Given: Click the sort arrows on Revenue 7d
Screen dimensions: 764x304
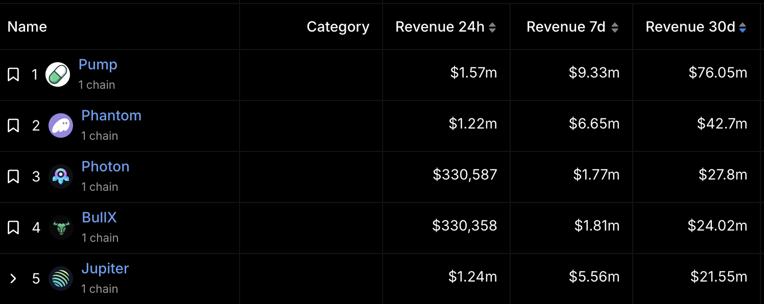Looking at the screenshot, I should (615, 27).
